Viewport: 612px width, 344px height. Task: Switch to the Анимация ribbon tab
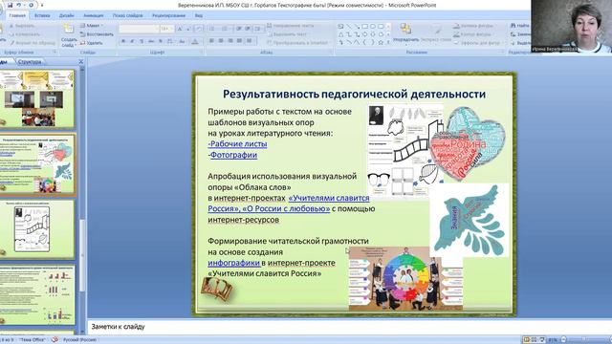tap(94, 15)
